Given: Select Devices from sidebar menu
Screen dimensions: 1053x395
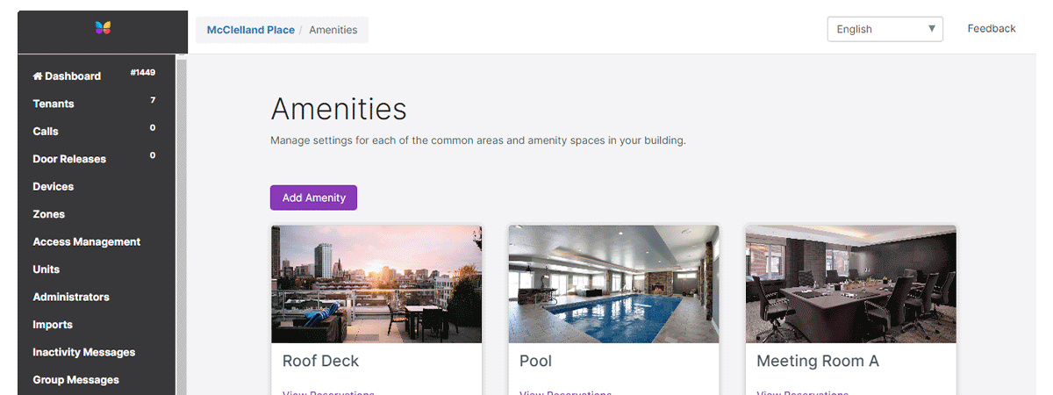Looking at the screenshot, I should (x=54, y=187).
